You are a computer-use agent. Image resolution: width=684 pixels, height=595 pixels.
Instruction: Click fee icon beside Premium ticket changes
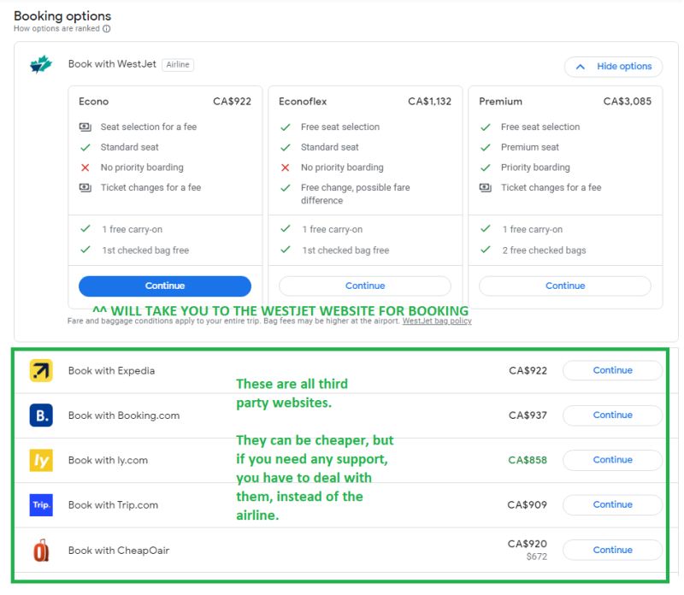pyautogui.click(x=486, y=187)
